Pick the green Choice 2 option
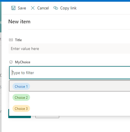 21,97
